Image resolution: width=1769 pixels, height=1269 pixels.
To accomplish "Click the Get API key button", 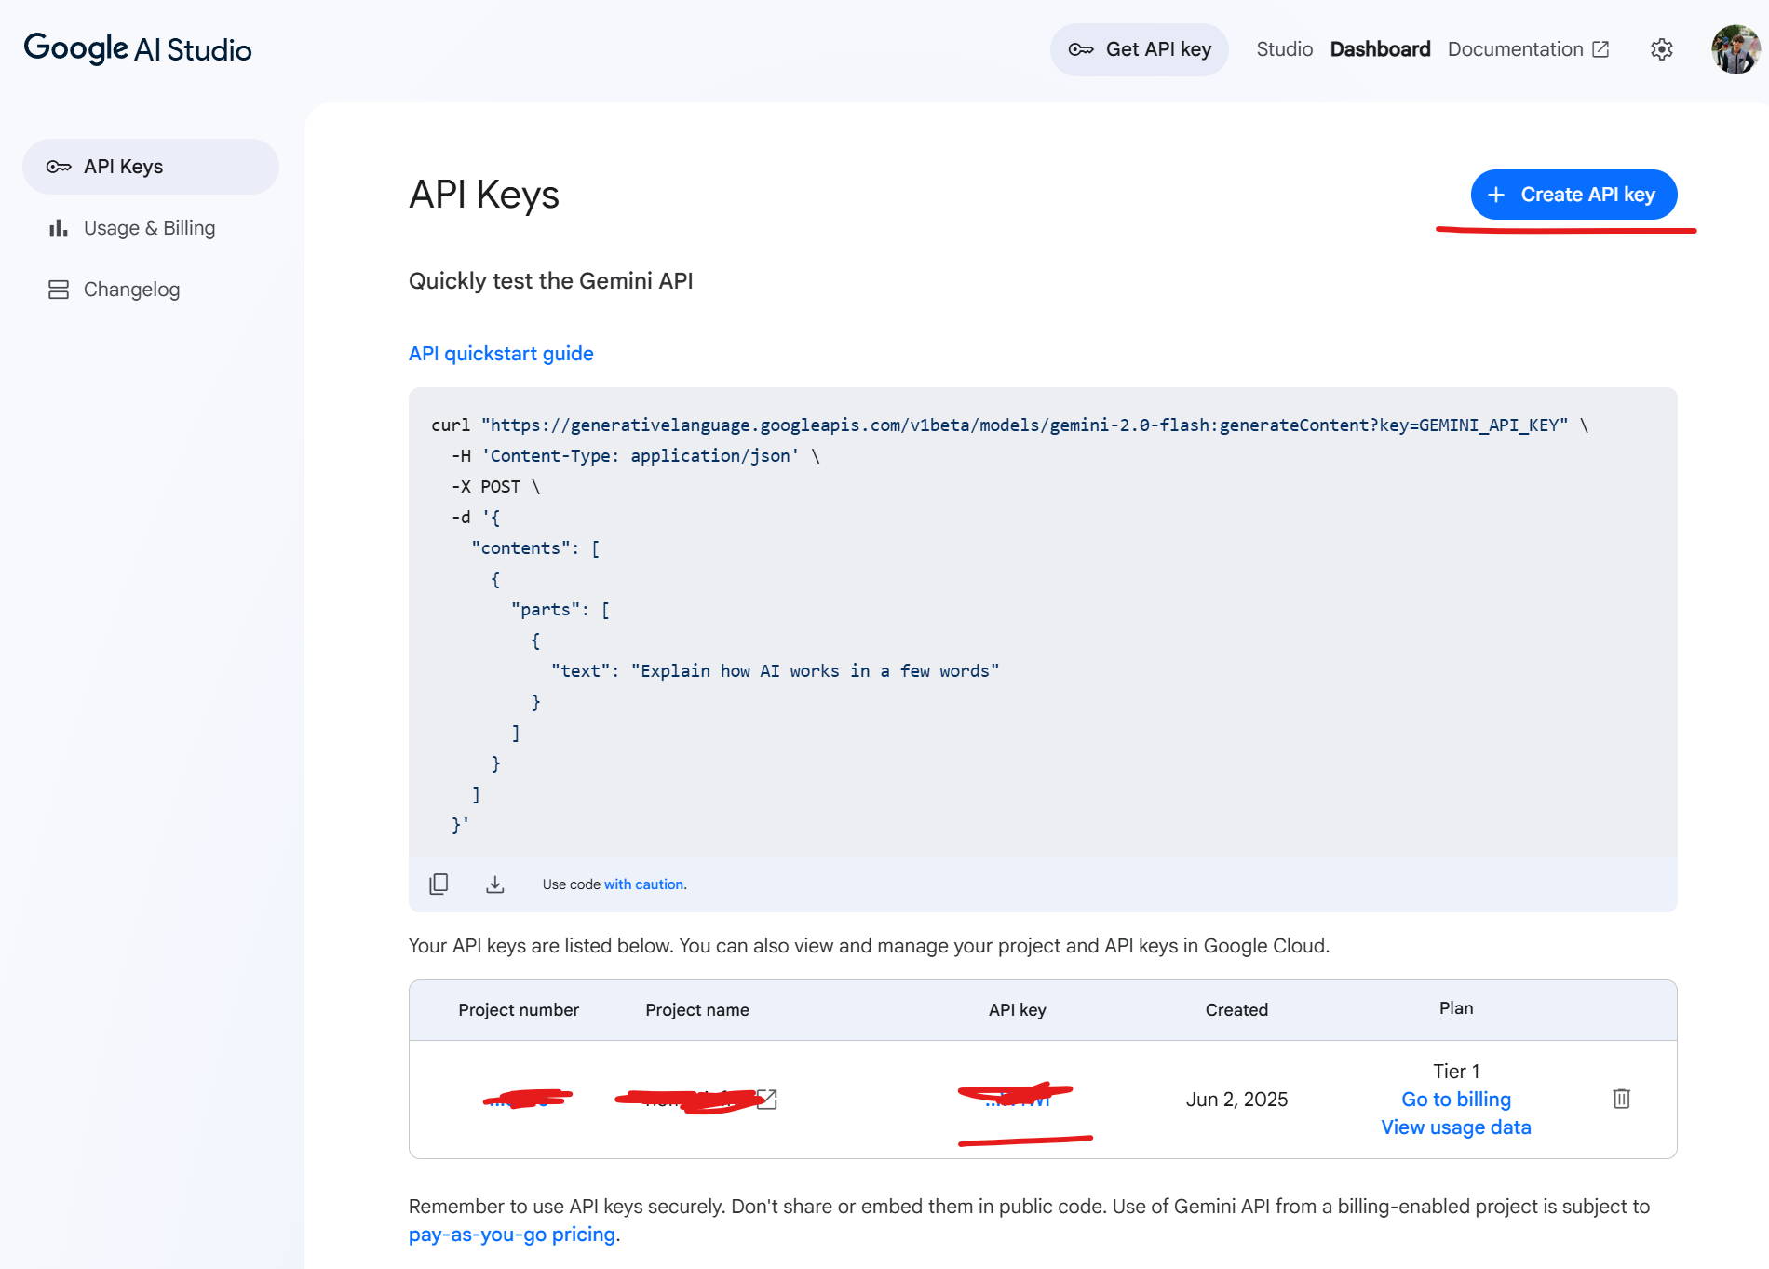I will [x=1140, y=49].
